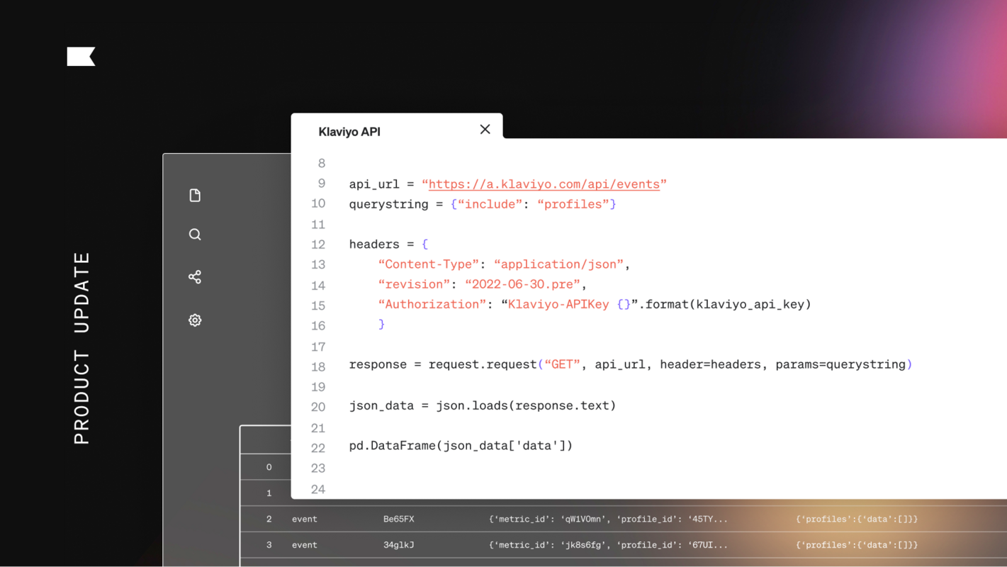Click the share icon in the sidebar
The image size is (1007, 567).
[195, 276]
